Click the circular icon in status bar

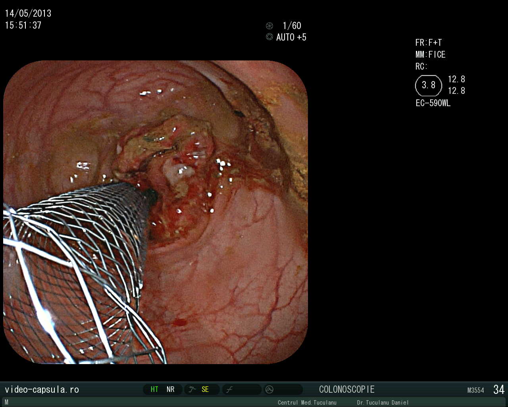(x=269, y=390)
